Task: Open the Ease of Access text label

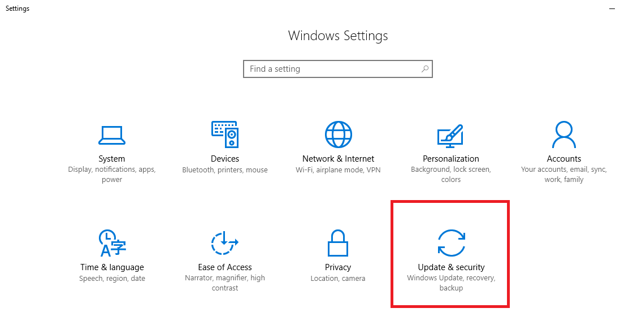Action: tap(225, 267)
